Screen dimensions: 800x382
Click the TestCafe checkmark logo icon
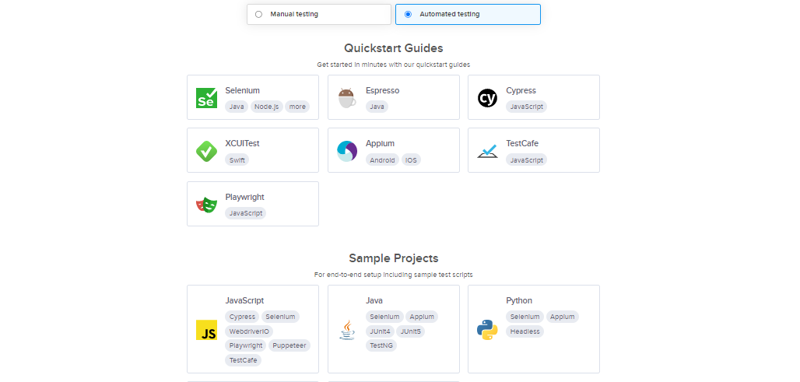487,152
